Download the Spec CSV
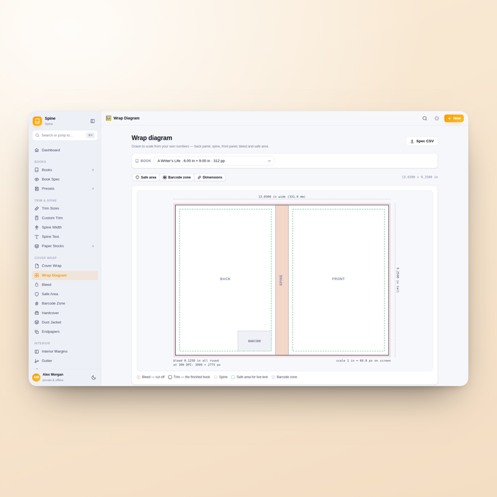497x497 pixels. (422, 141)
